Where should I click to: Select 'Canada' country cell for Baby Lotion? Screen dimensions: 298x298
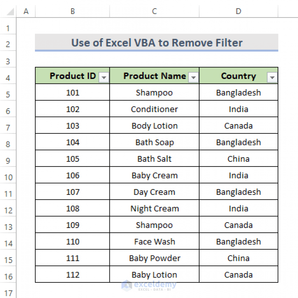coord(239,275)
